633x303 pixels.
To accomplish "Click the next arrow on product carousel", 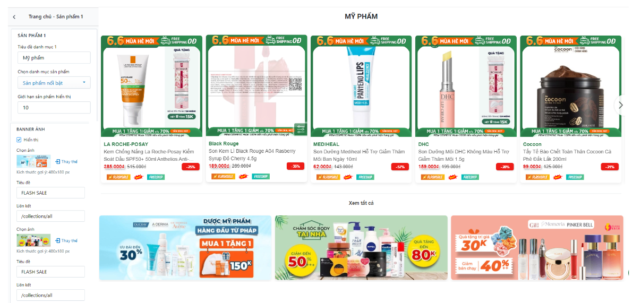I will (621, 105).
